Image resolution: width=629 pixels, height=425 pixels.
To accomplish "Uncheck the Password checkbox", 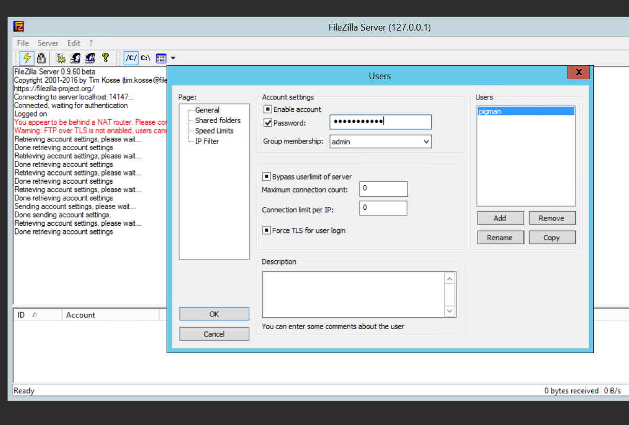I will pos(267,123).
